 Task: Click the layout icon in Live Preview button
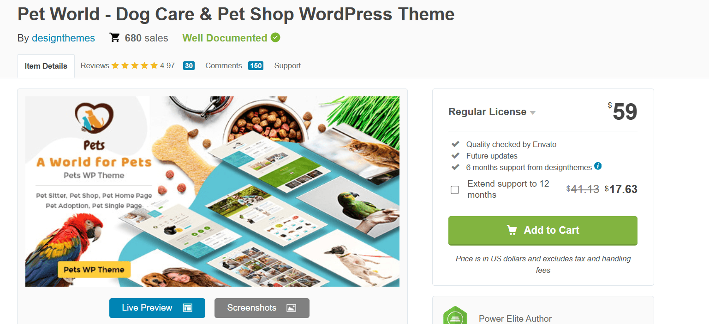(187, 308)
